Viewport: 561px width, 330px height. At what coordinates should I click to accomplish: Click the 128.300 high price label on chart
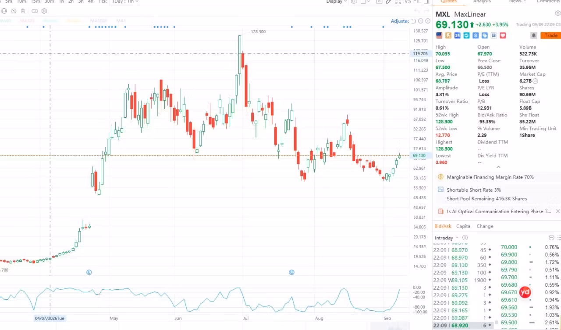pyautogui.click(x=258, y=32)
